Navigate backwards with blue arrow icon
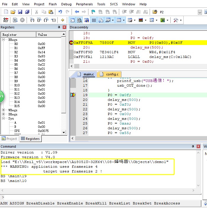The width and height of the screenshot is (207, 208). click(x=77, y=12)
